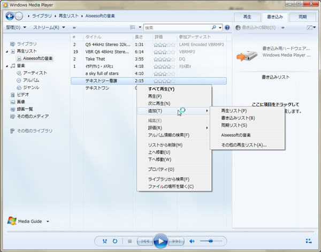Sort by the タイトル column header
321x252 pixels.
[x=108, y=37]
